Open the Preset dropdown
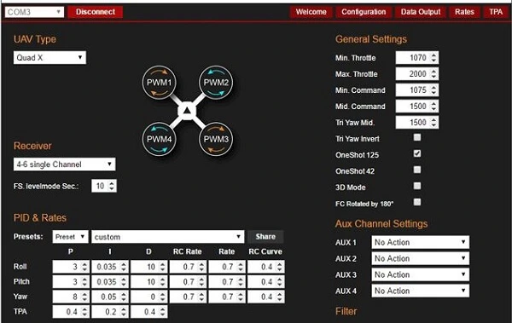 click(x=70, y=237)
